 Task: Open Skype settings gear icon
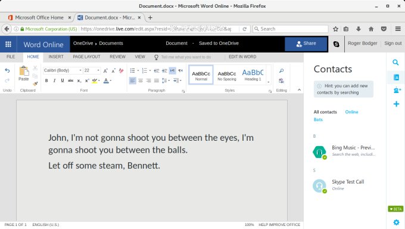pyautogui.click(x=396, y=222)
